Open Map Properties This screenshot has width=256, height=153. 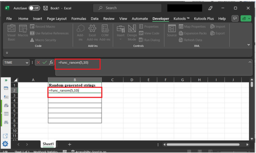point(192,26)
